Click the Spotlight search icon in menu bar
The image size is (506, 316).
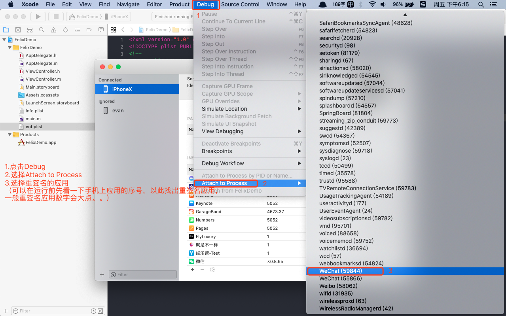(481, 4)
